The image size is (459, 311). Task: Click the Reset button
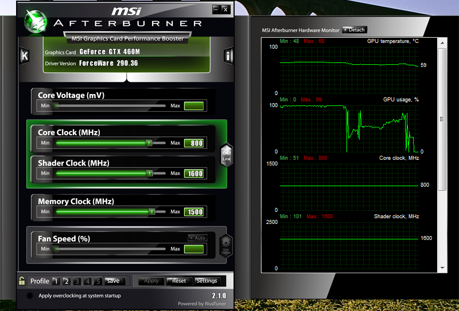[x=178, y=281]
